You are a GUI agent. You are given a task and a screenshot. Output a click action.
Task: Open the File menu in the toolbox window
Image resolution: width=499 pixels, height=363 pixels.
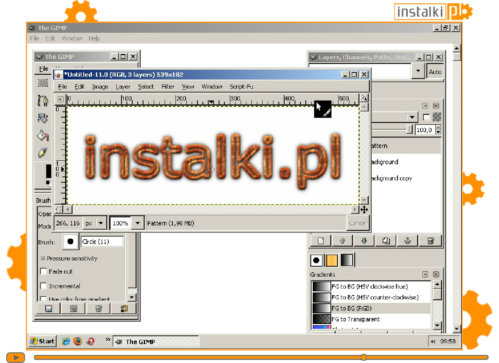tap(44, 69)
